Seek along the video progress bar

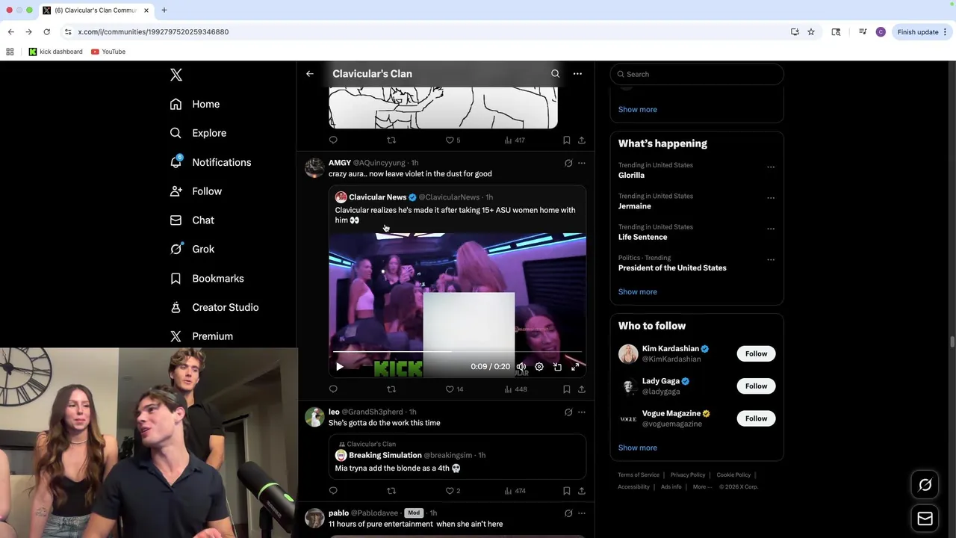[x=457, y=351]
